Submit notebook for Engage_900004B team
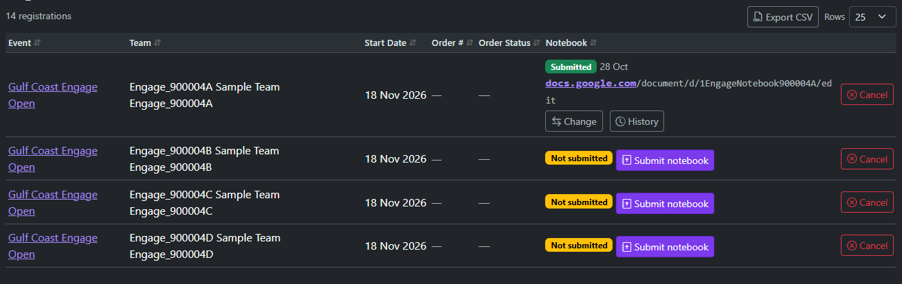 (x=665, y=161)
